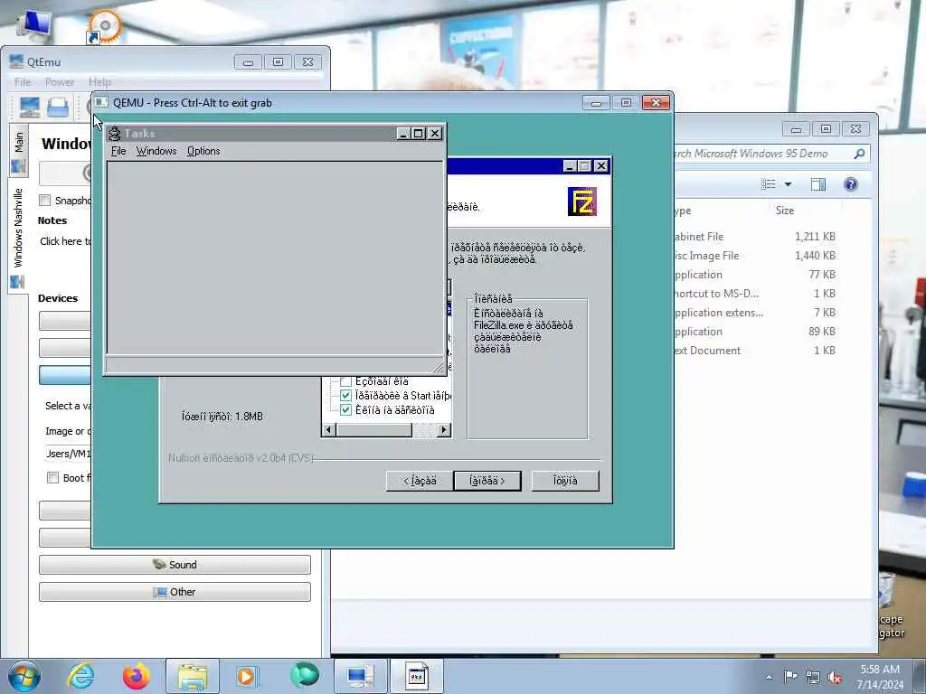Click the muted volume tray icon

(x=835, y=678)
